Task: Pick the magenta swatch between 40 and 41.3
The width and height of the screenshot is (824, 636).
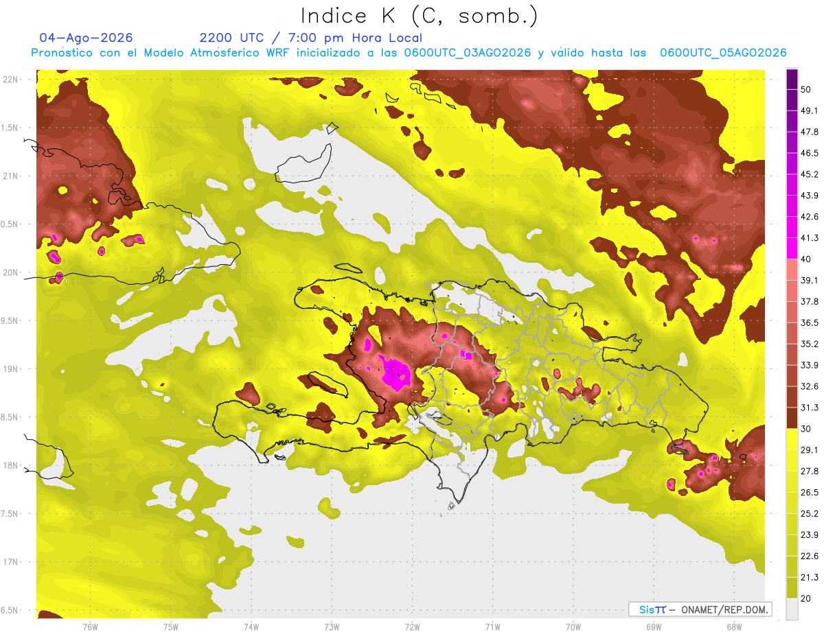Action: click(792, 248)
